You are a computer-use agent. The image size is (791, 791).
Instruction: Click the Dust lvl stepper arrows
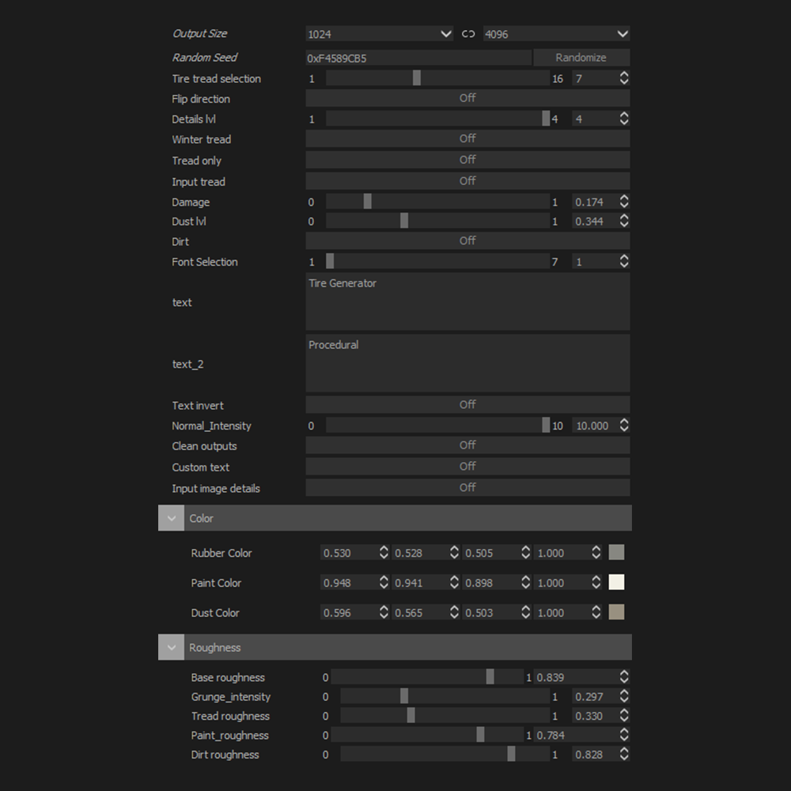624,221
